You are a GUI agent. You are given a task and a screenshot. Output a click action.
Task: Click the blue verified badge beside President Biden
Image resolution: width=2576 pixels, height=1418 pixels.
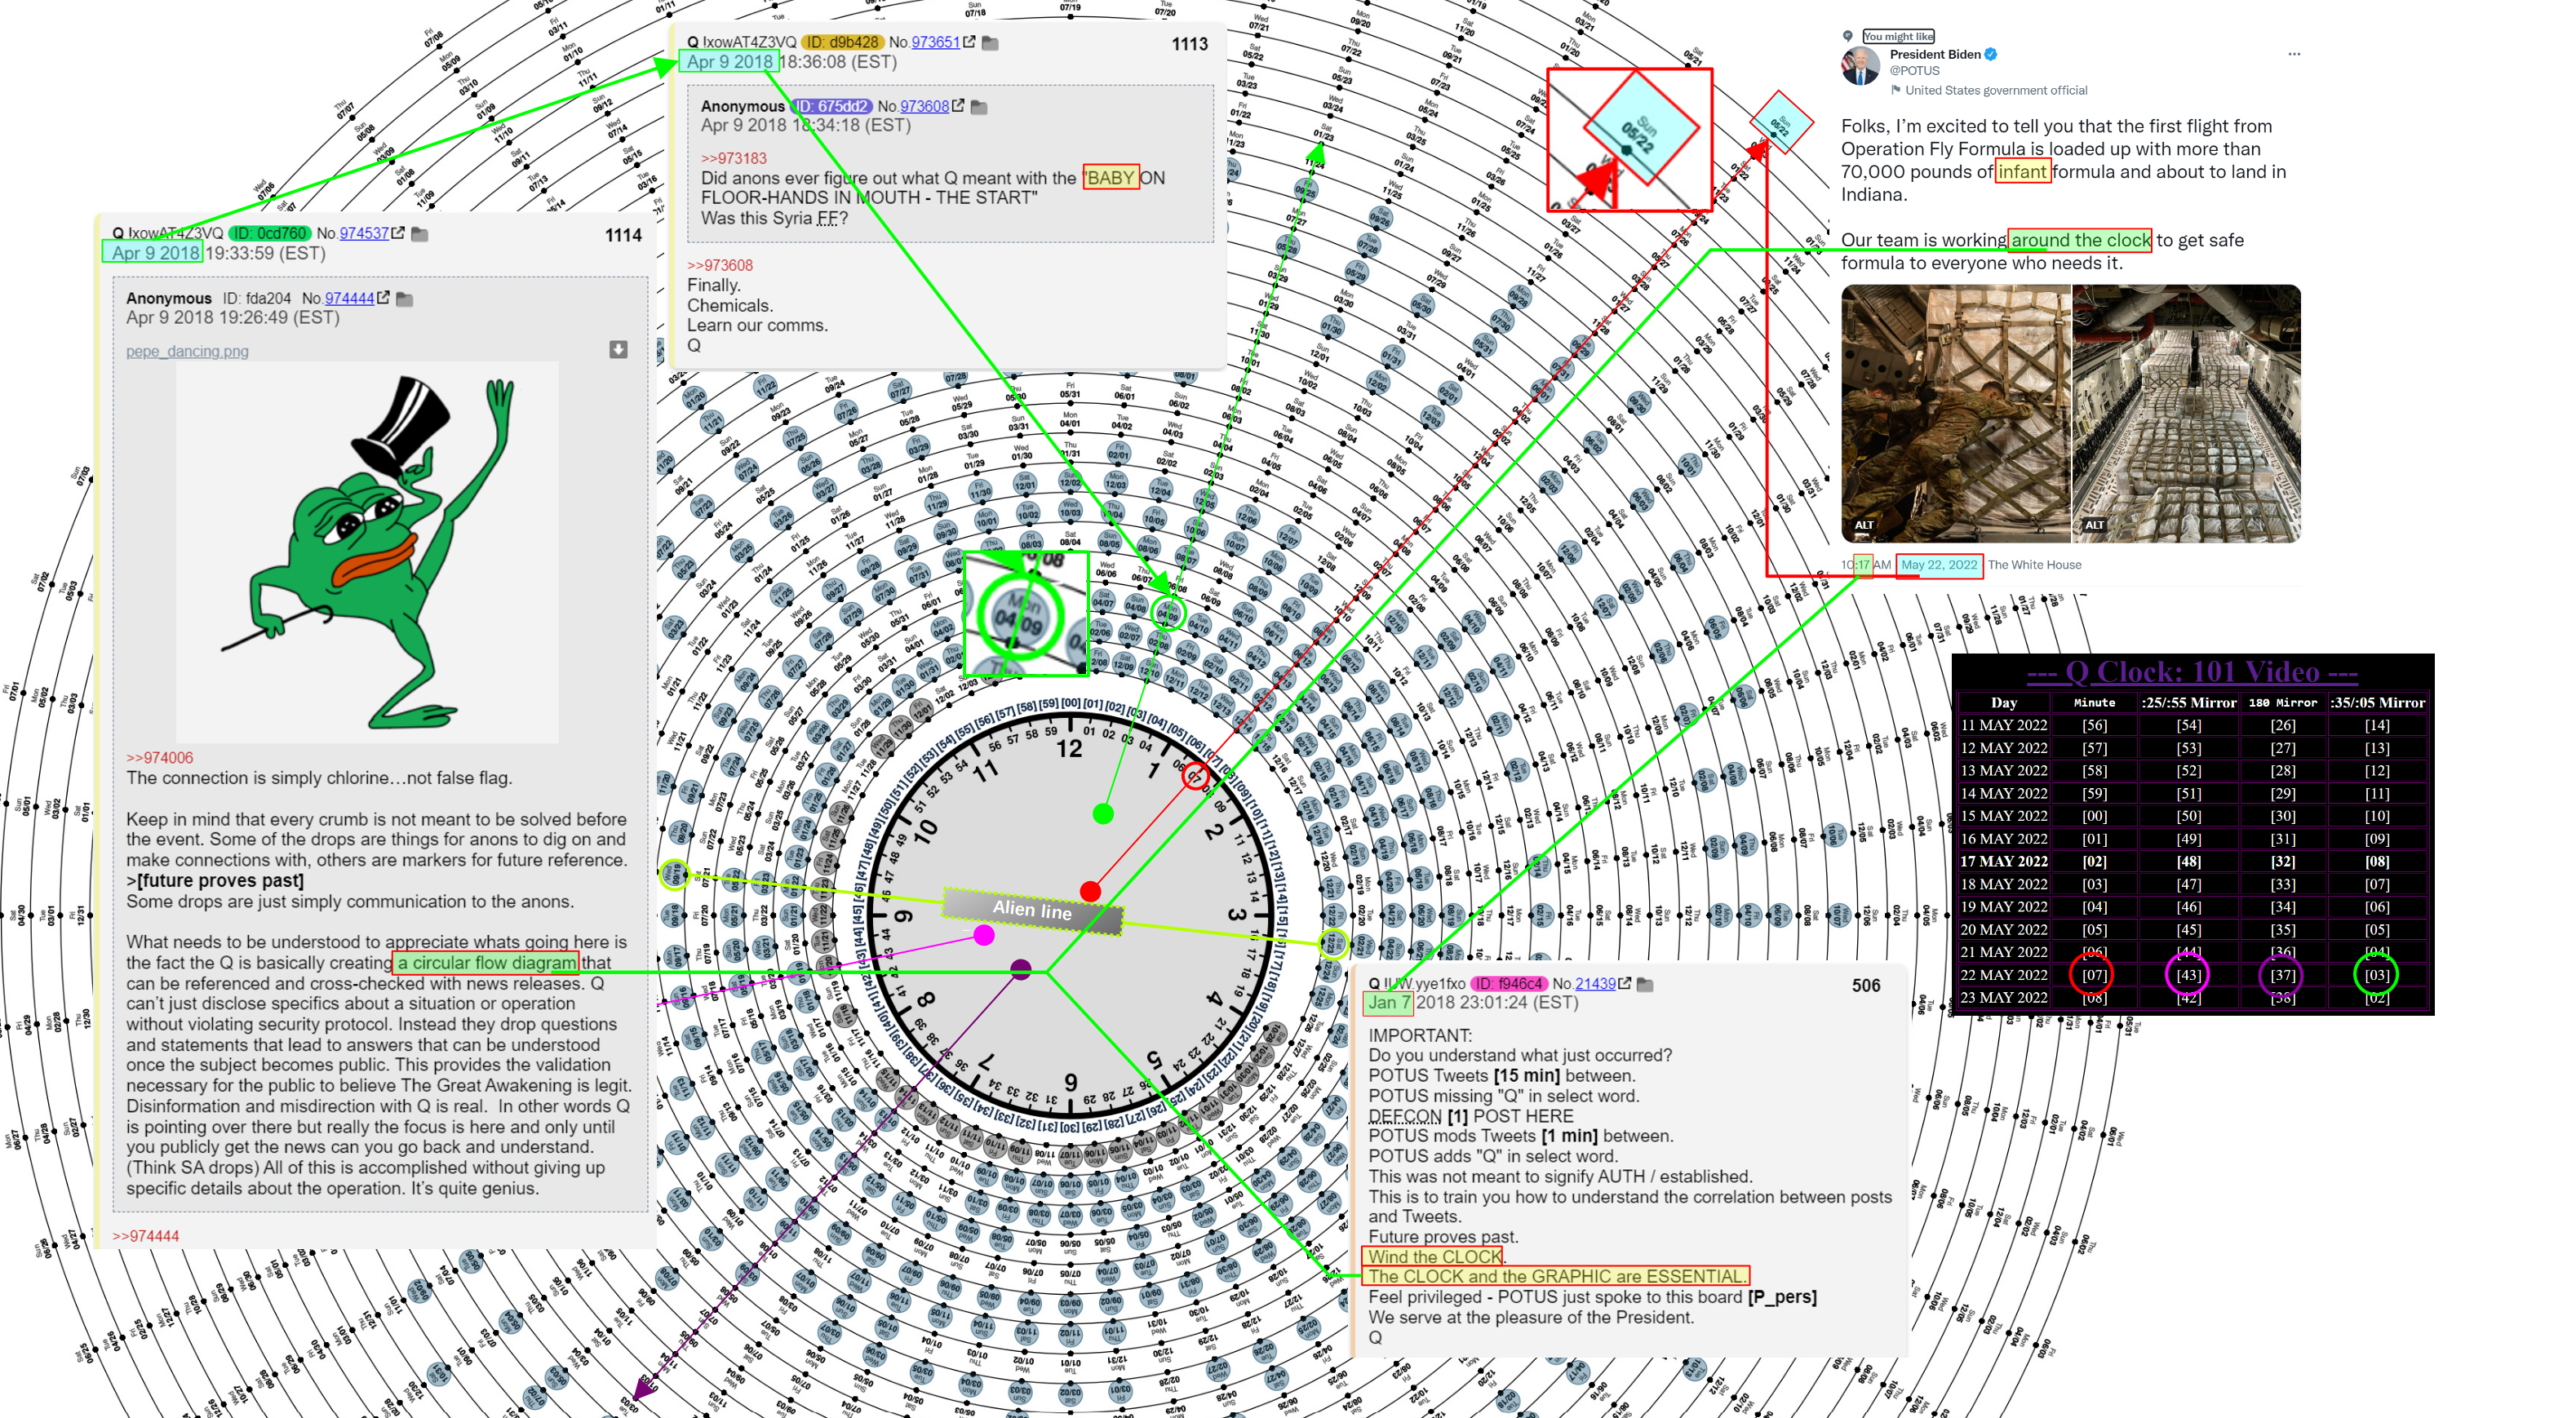point(1991,54)
